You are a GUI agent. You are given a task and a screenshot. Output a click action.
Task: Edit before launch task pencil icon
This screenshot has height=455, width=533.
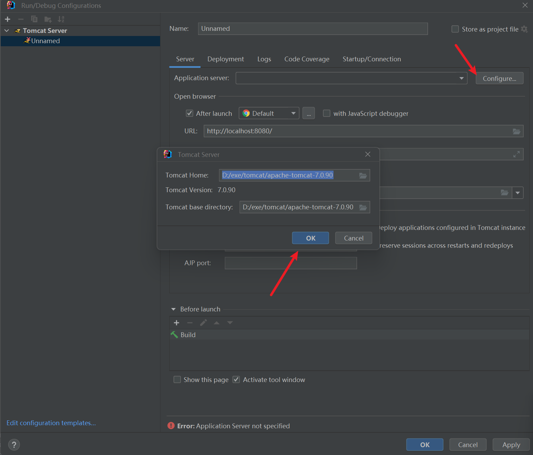pos(203,323)
